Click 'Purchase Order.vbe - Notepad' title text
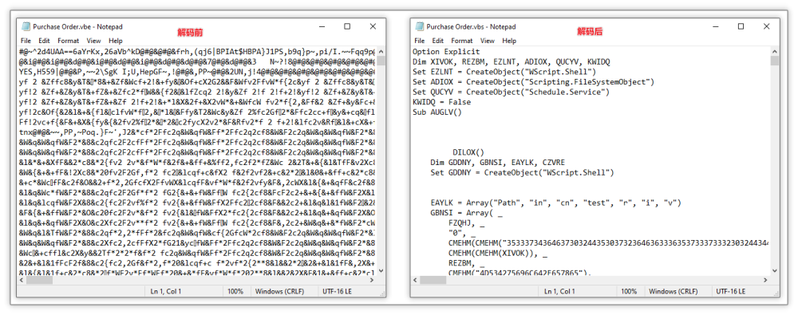 click(x=78, y=26)
